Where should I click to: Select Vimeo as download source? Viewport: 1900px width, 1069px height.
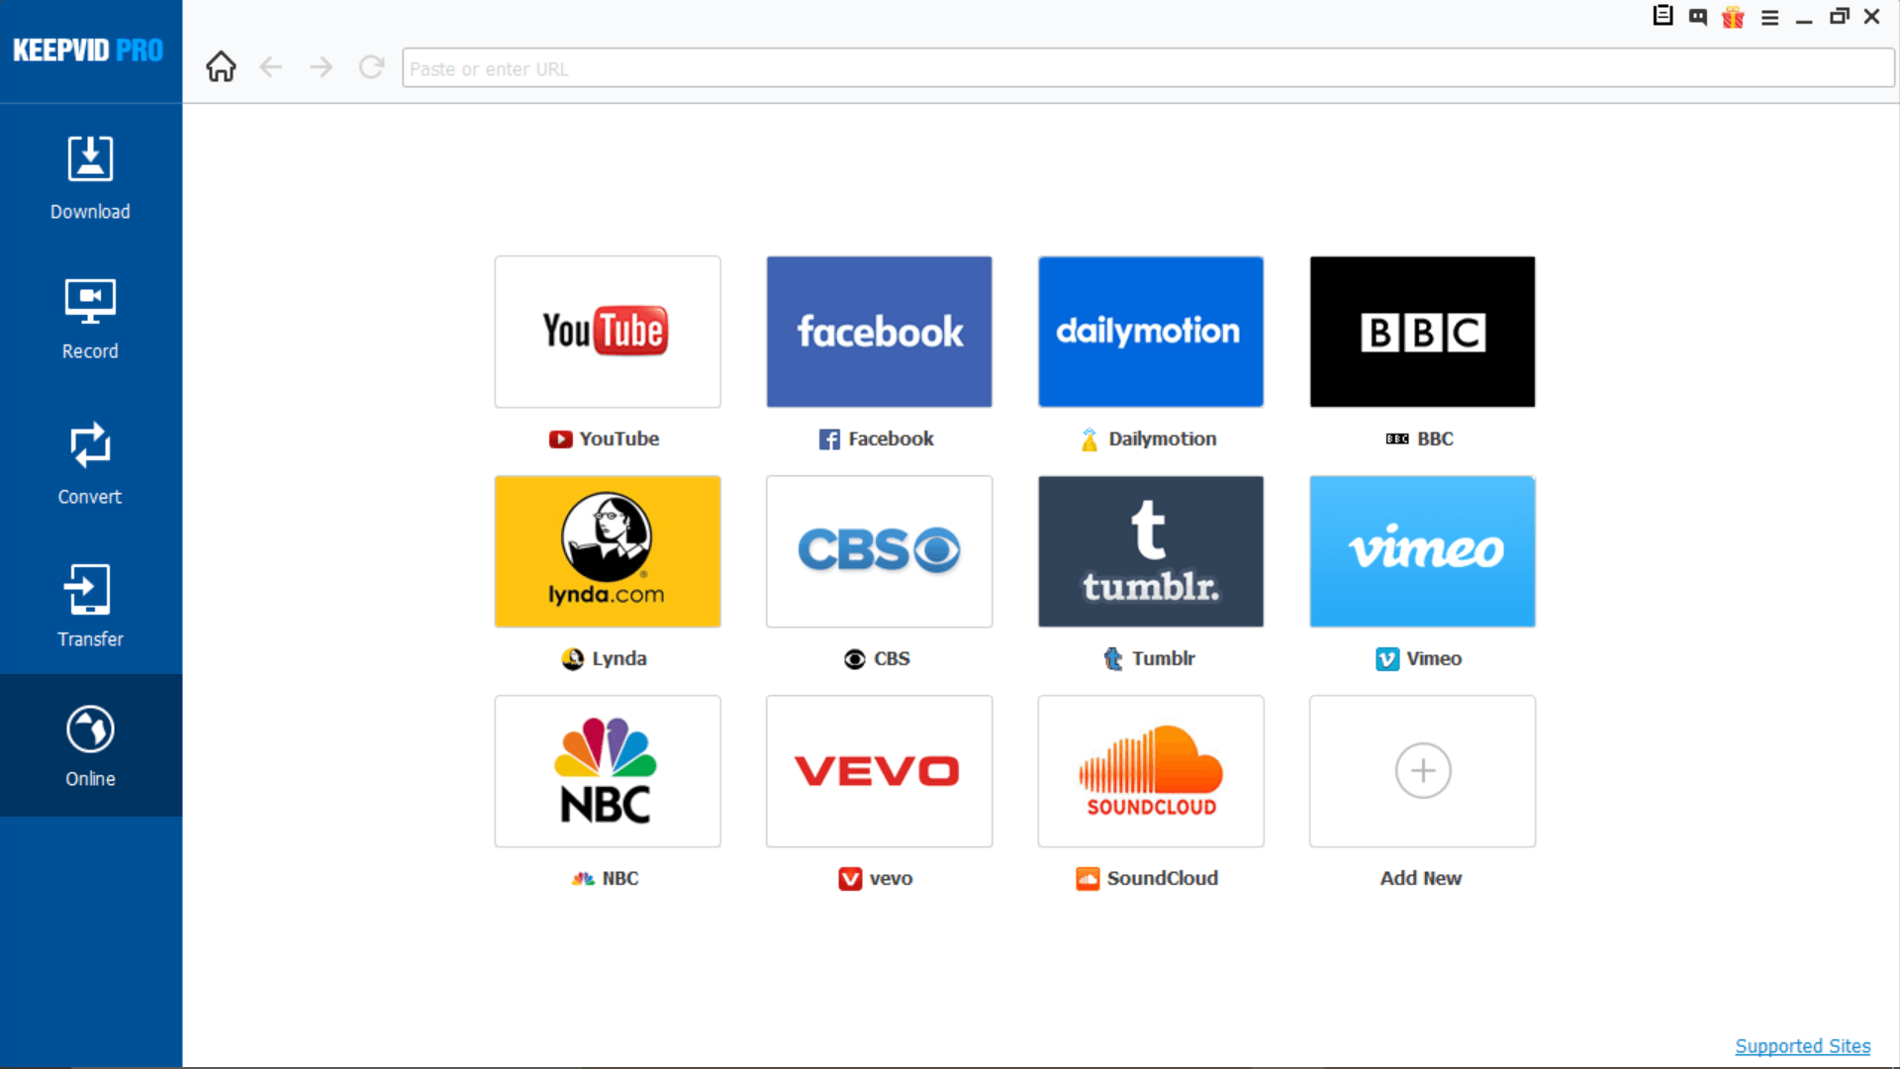1421,549
